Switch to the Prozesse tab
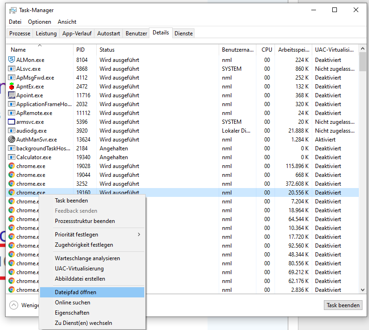The image size is (369, 330). [x=20, y=34]
